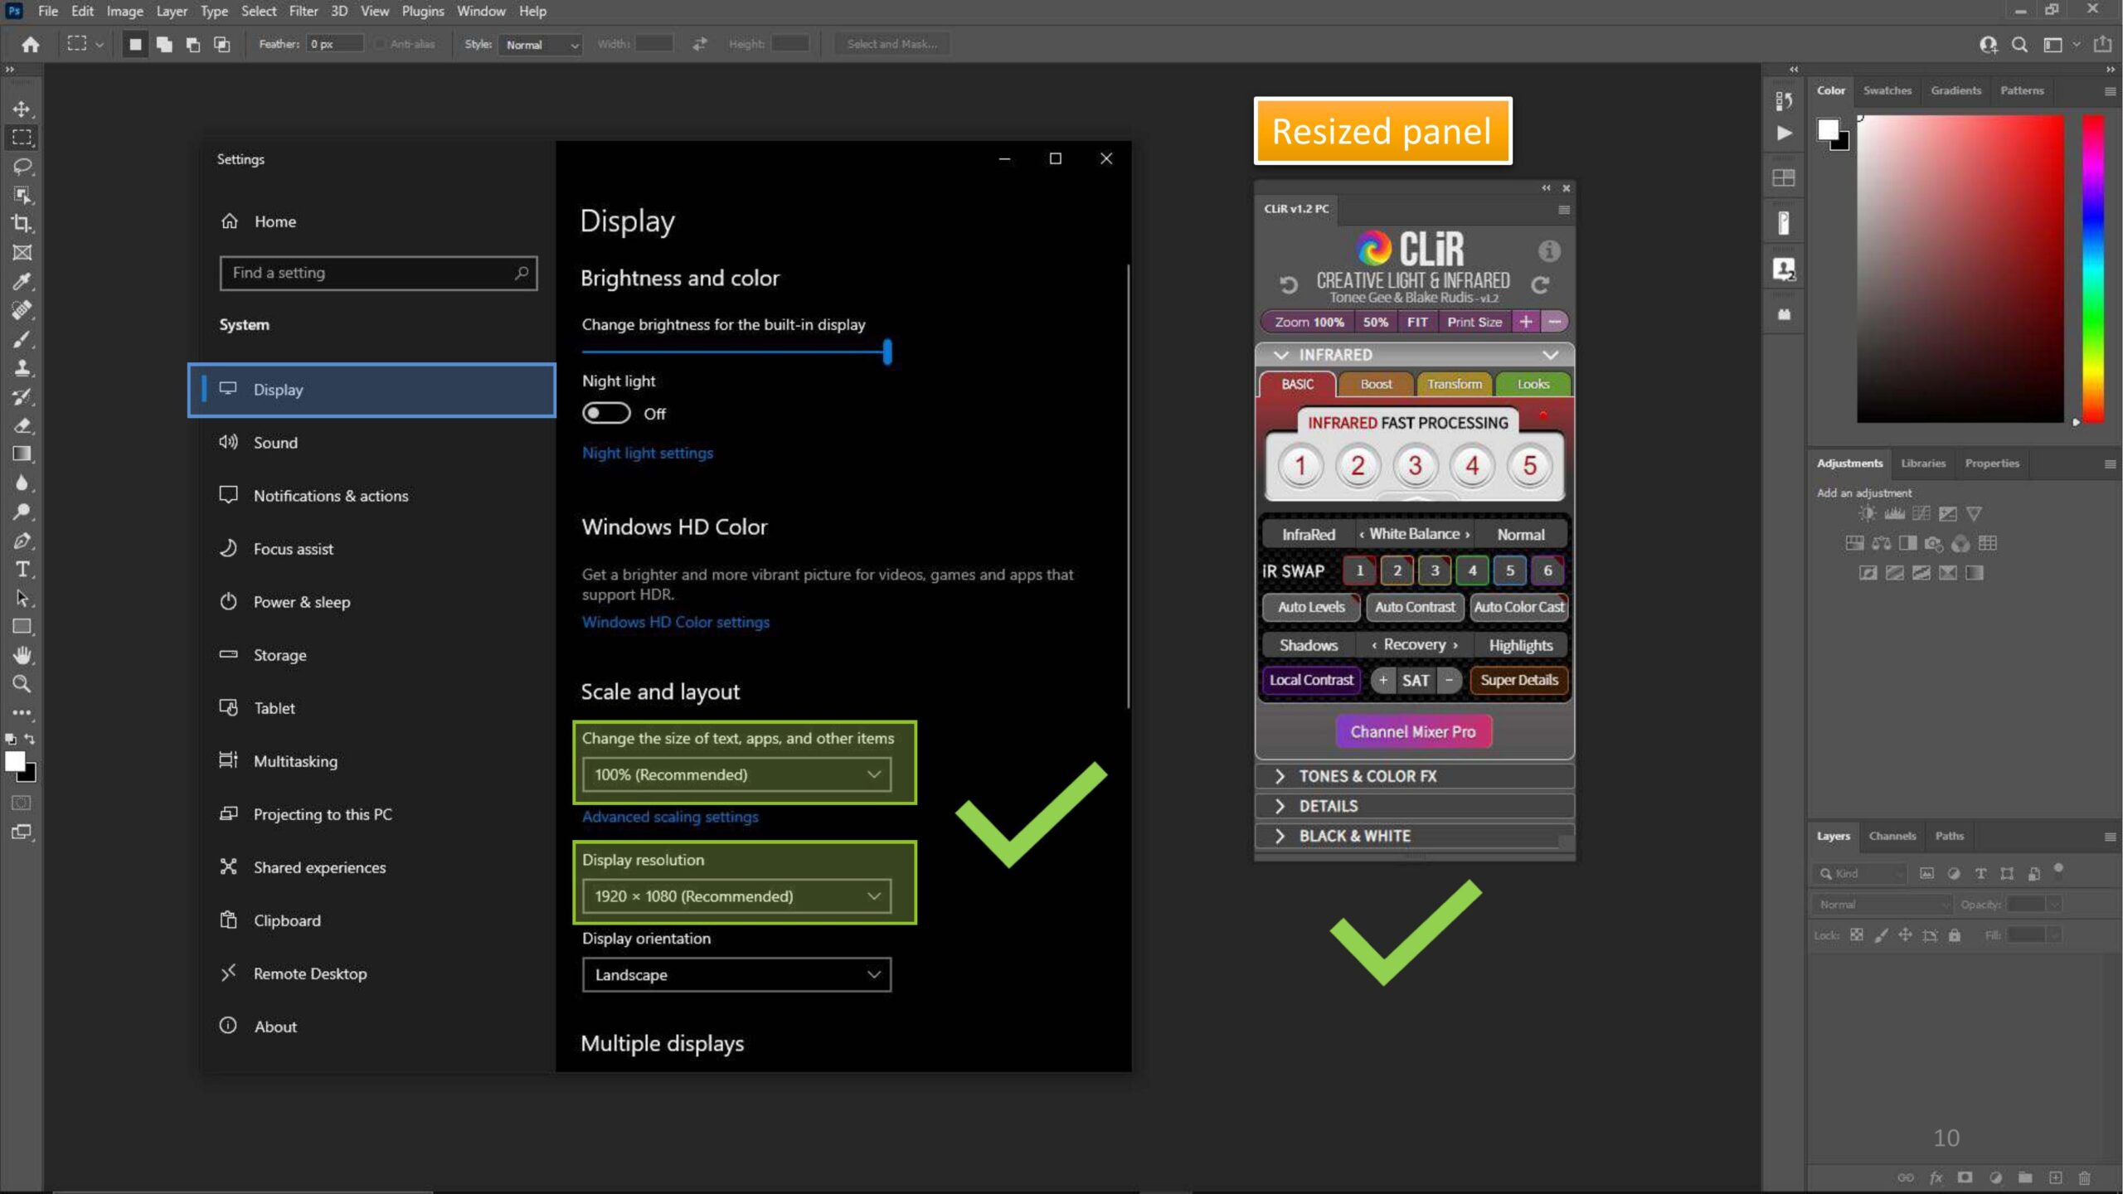
Task: Toggle pixel layer filter in Layers panel
Action: tap(1926, 873)
